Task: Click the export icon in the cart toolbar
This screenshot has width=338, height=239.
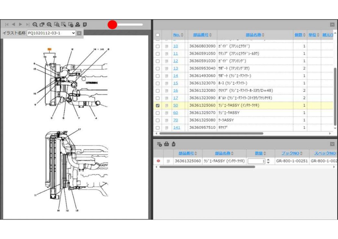Action: [x=174, y=144]
